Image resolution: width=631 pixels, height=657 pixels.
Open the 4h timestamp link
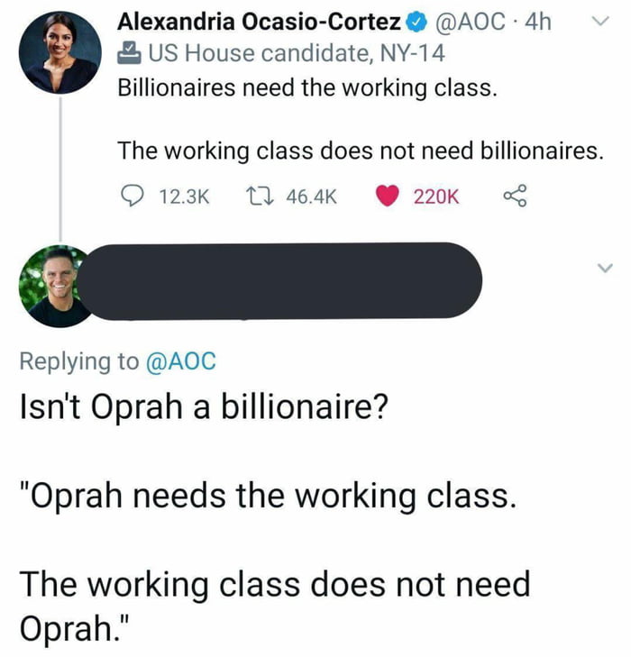pos(535,22)
